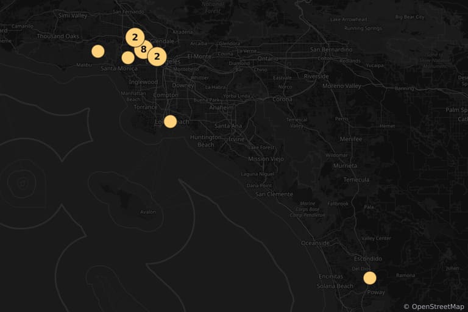
Task: Click the Moreno Valley map label
Action: click(341, 86)
